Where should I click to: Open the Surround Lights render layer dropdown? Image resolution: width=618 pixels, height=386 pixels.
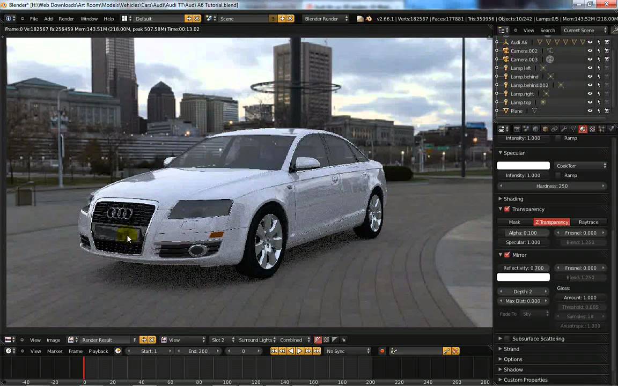pyautogui.click(x=257, y=339)
